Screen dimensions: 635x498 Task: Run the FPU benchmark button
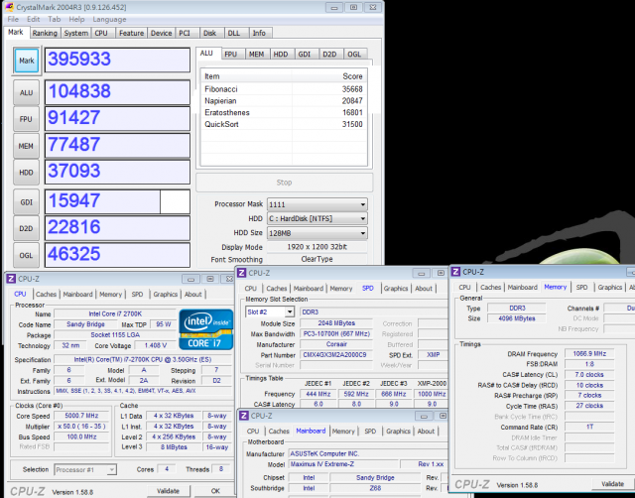(27, 119)
